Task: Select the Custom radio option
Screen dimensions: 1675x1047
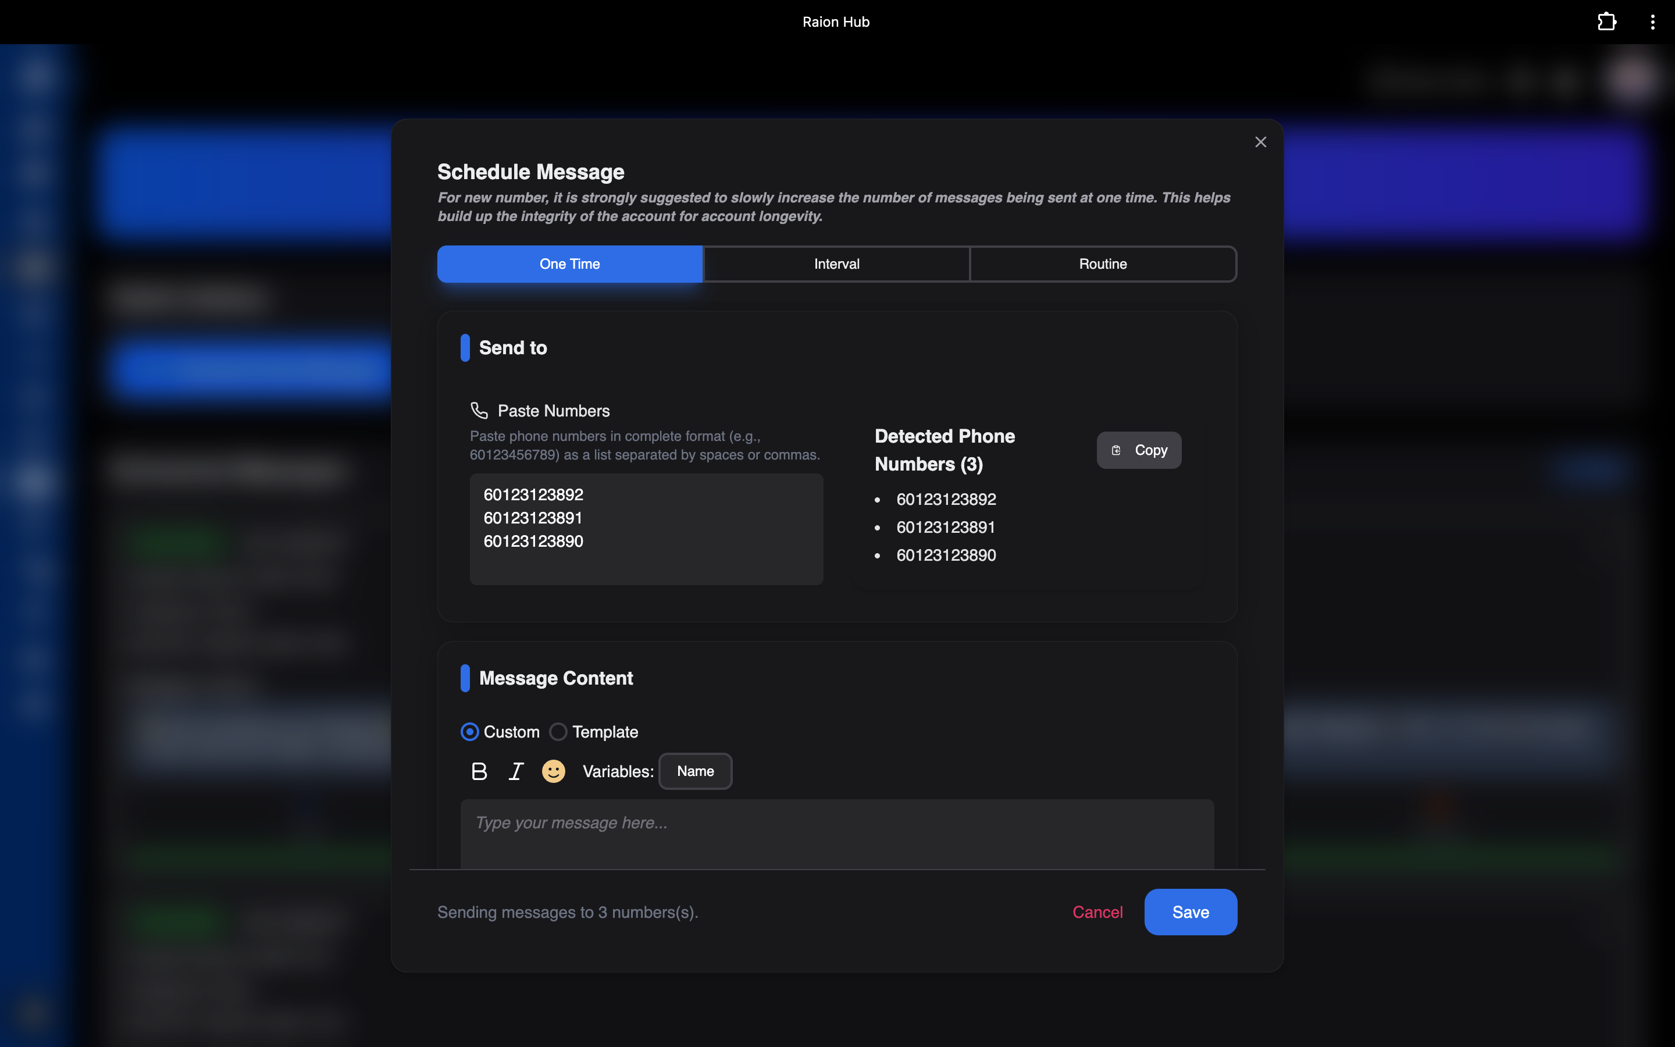Action: pos(469,732)
